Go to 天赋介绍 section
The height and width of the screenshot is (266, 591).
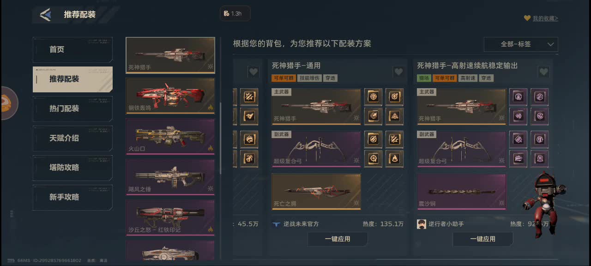pyautogui.click(x=72, y=138)
